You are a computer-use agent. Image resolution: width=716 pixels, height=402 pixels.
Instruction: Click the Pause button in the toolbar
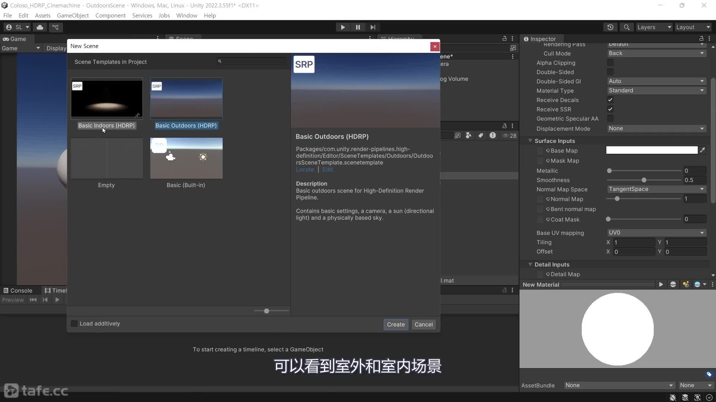pos(358,27)
